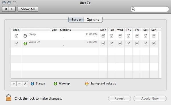The width and height of the screenshot is (171, 105).
Task: Click the 7:00 AM time value
Action: click(92, 42)
